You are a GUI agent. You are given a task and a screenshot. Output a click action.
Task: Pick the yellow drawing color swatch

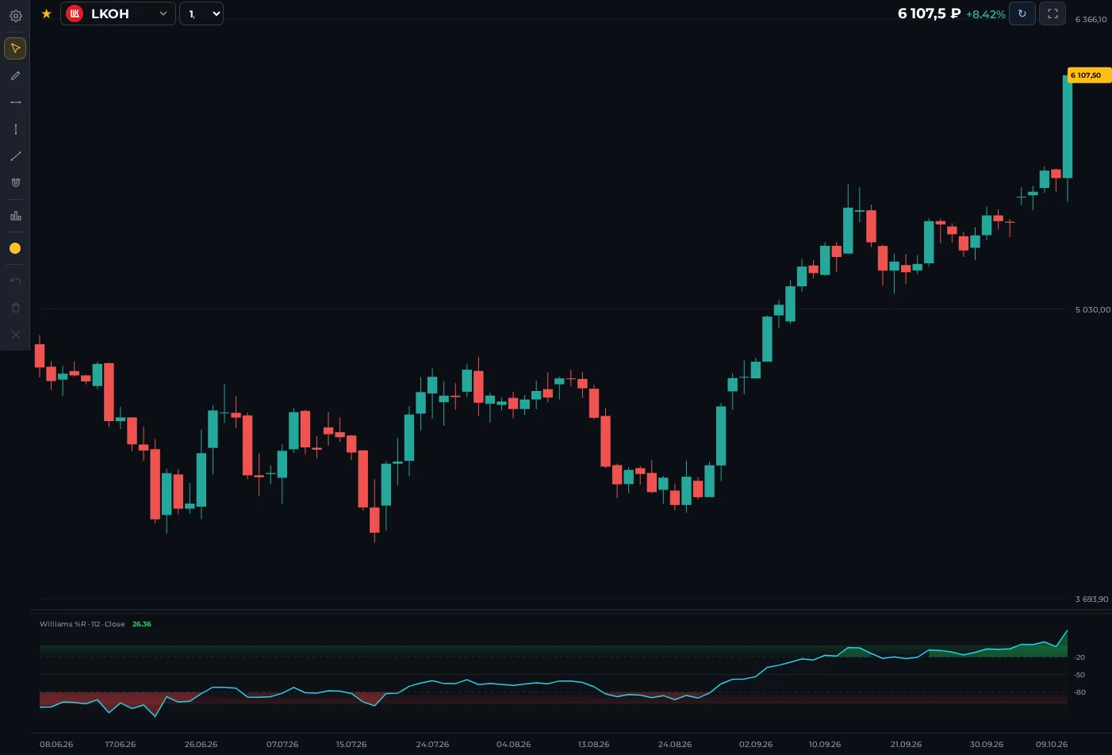[15, 248]
